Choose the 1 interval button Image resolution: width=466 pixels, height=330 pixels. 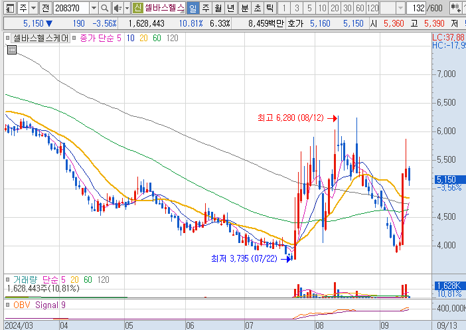(284, 8)
